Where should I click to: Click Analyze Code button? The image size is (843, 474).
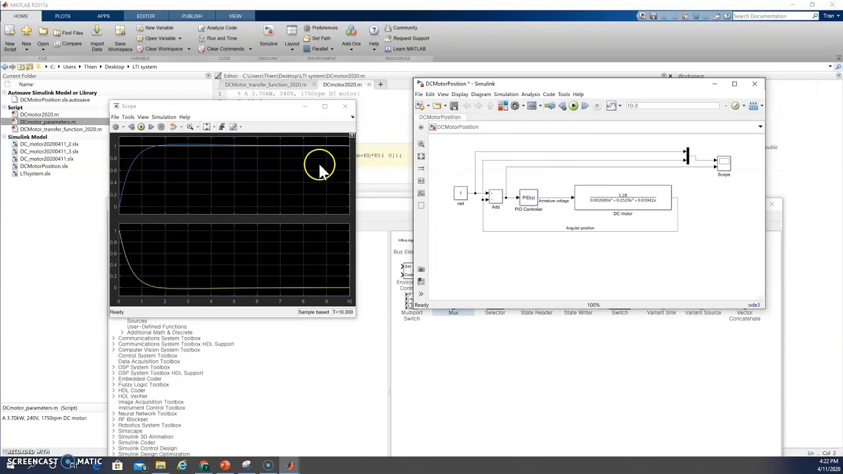[x=217, y=28]
